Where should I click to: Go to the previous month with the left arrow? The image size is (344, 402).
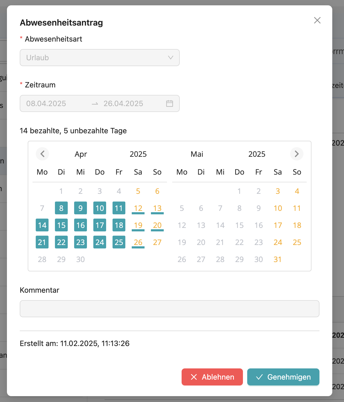[x=42, y=154]
